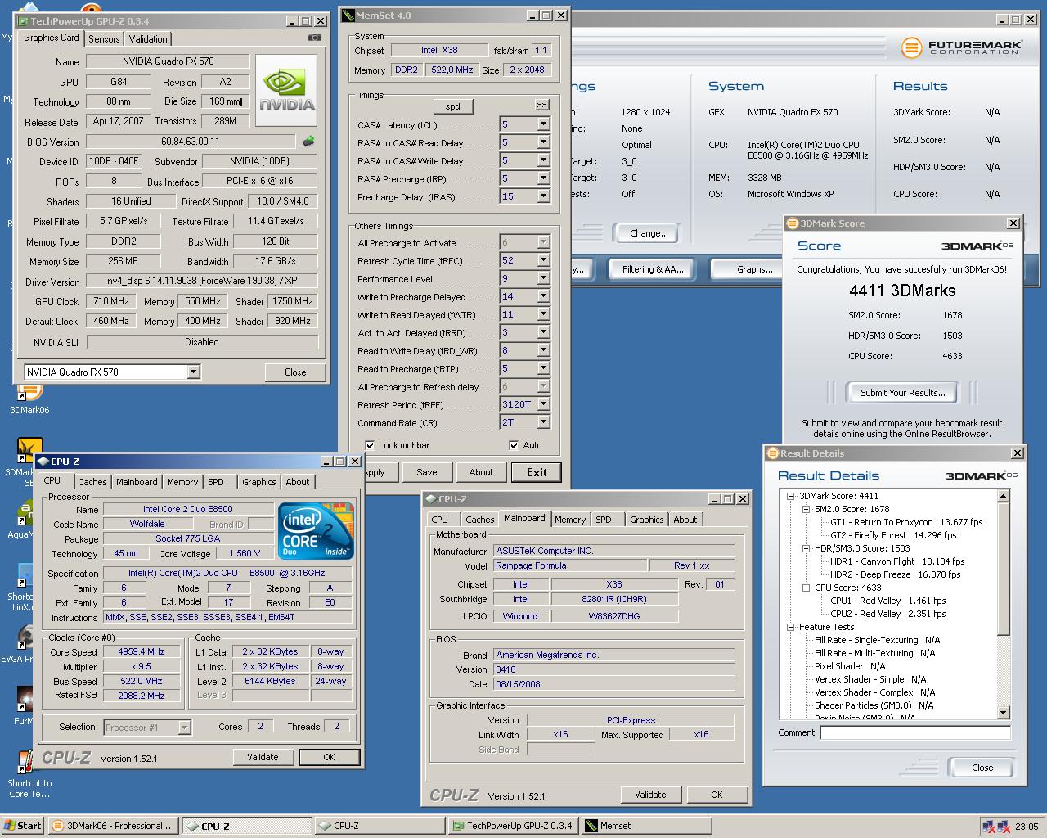Click OK in the Mainboard CPU-Z window
1047x838 pixels.
click(x=717, y=795)
